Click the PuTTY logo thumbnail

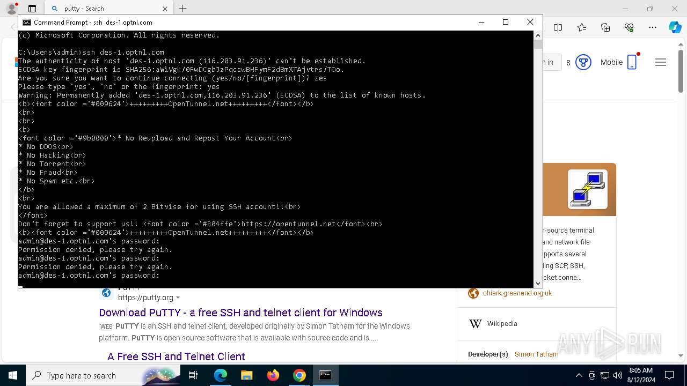pos(588,189)
